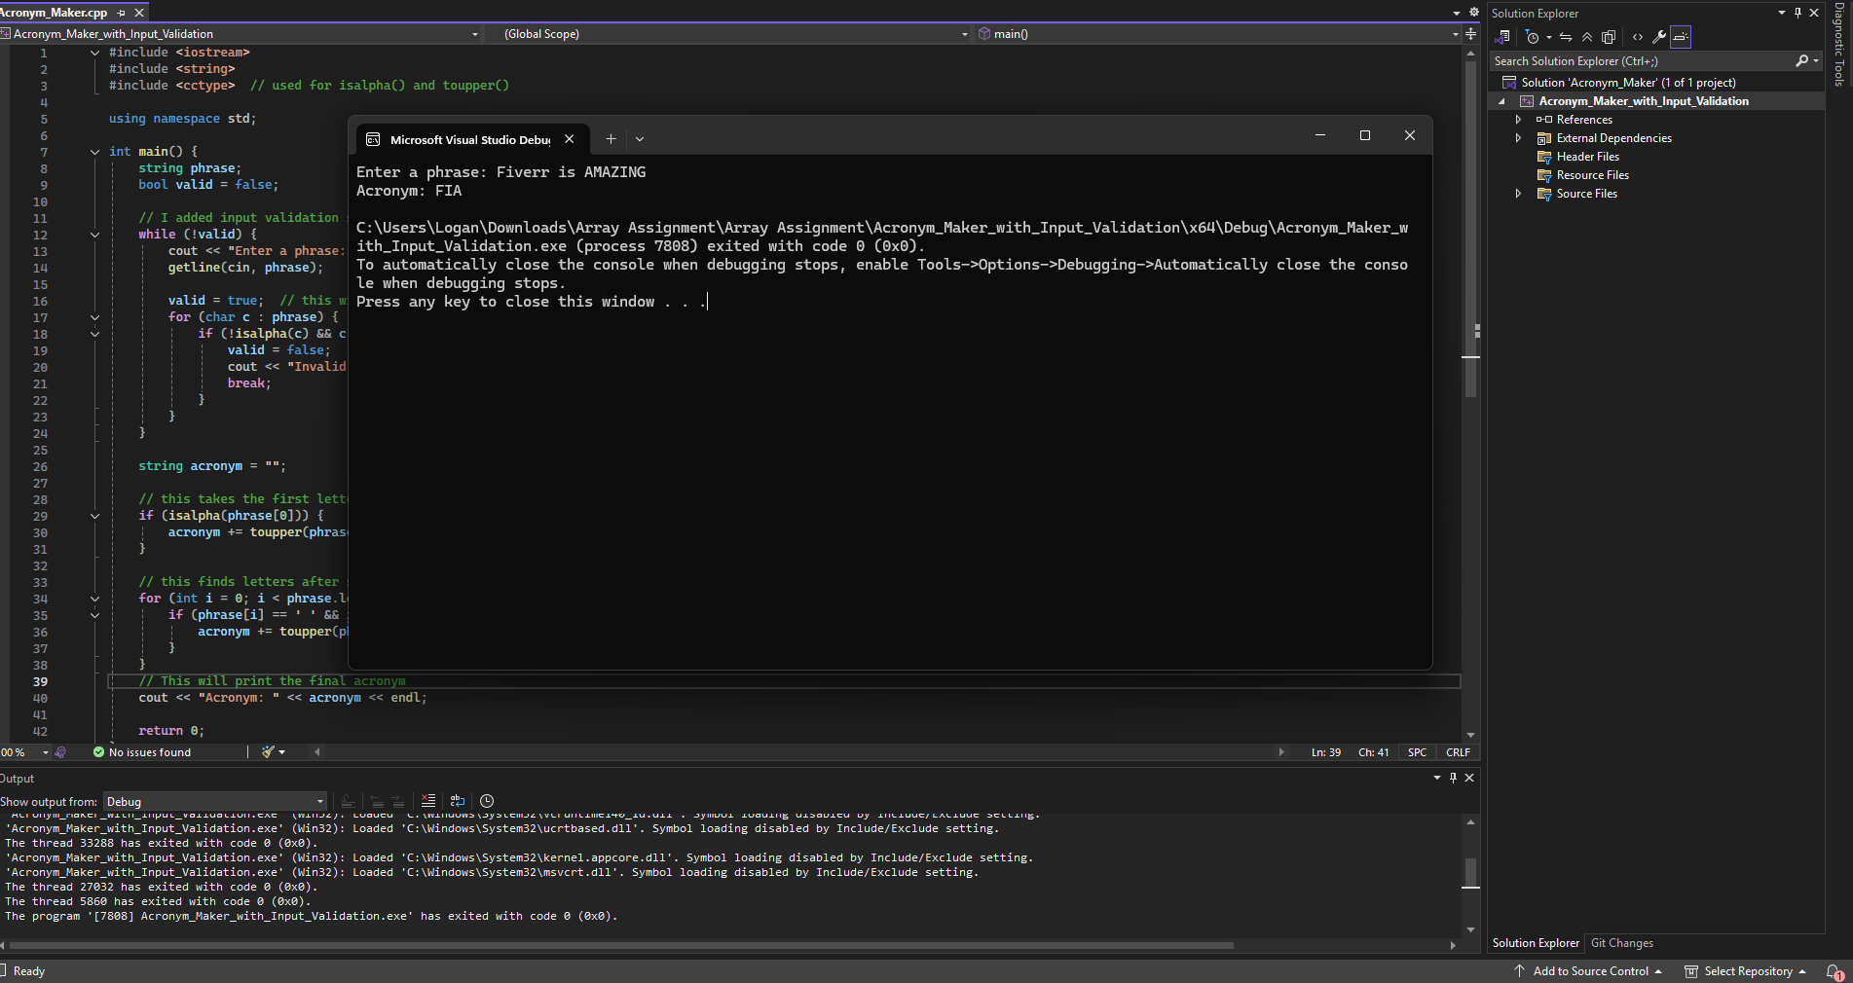Click Clear All icon in Output panel
1853x983 pixels.
[x=428, y=801]
